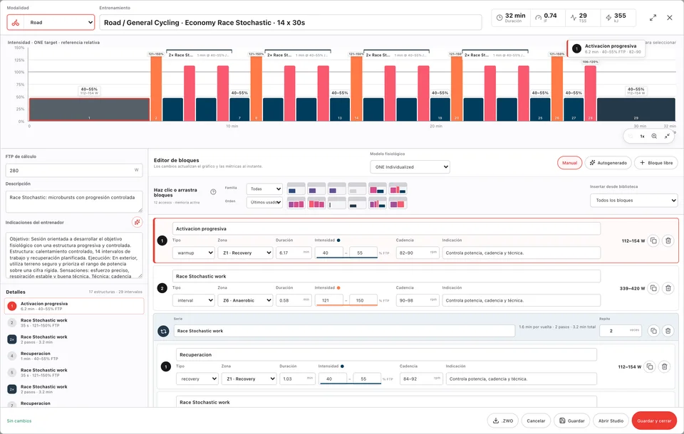Select Activacion progresiva in the Detalles list
The width and height of the screenshot is (684, 434).
(74, 306)
